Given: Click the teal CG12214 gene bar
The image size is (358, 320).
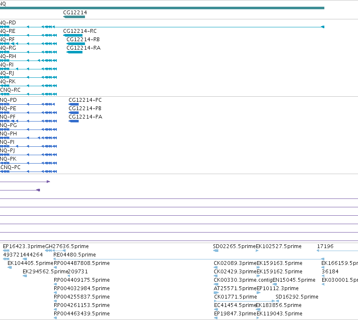Looking at the screenshot, I should coord(74,17).
